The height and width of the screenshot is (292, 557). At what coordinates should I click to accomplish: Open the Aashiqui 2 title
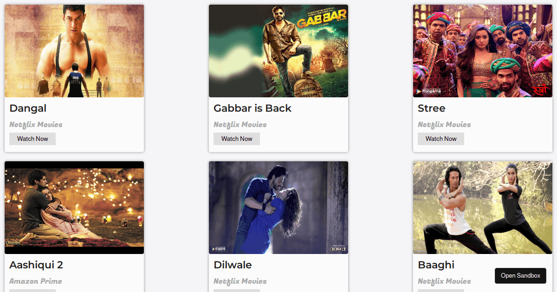(36, 265)
